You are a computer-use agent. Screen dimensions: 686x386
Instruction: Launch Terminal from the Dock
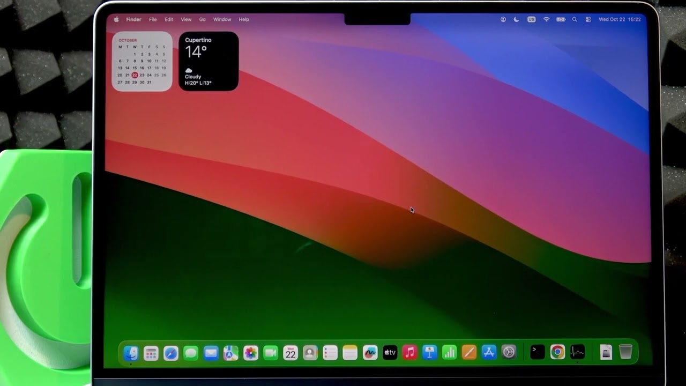click(538, 352)
